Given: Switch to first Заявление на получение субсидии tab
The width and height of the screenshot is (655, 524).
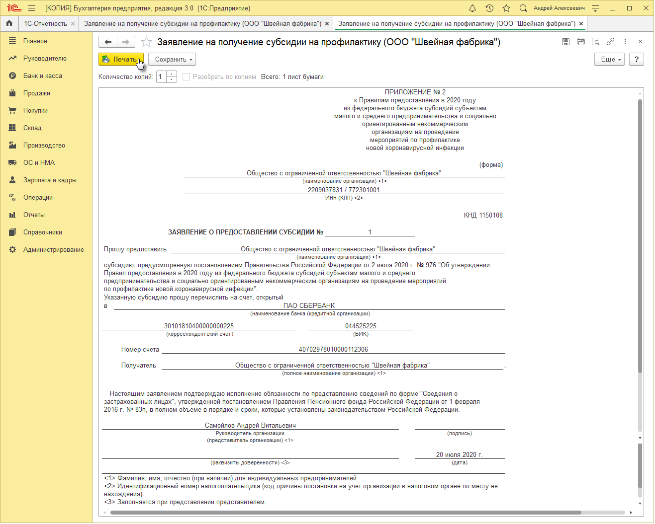Looking at the screenshot, I should (202, 23).
